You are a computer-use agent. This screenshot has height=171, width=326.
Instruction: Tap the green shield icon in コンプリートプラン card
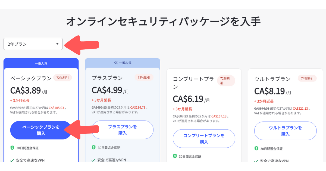click(175, 156)
